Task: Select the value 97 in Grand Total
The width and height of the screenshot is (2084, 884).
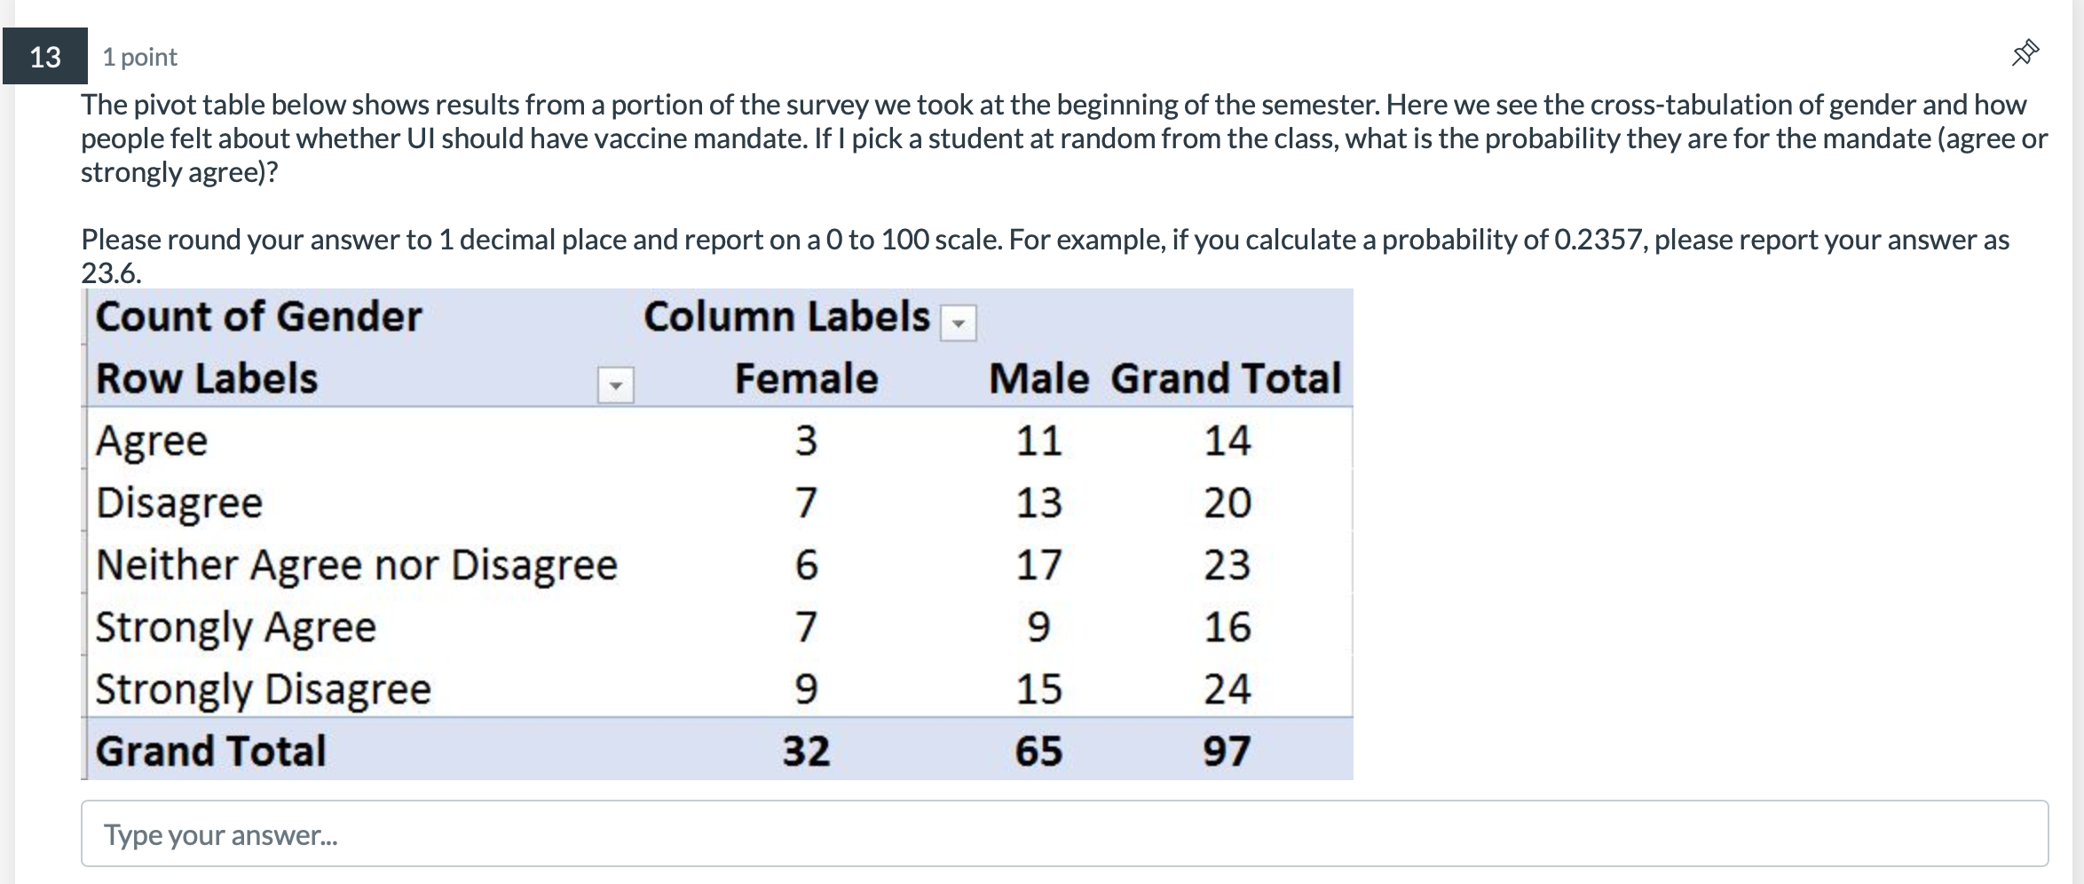Action: click(1228, 750)
